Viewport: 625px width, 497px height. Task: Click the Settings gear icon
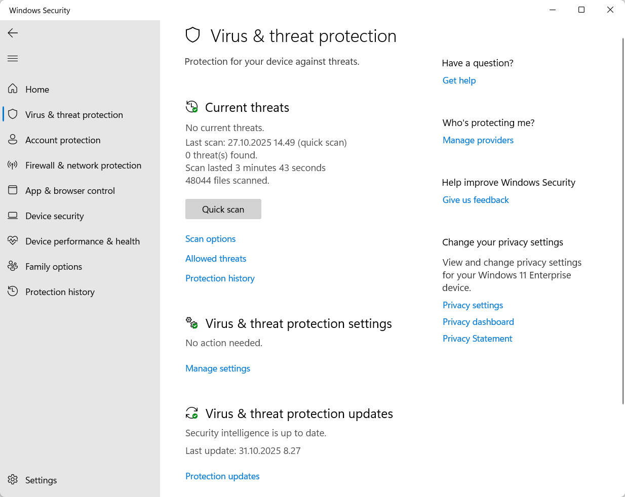(x=13, y=480)
